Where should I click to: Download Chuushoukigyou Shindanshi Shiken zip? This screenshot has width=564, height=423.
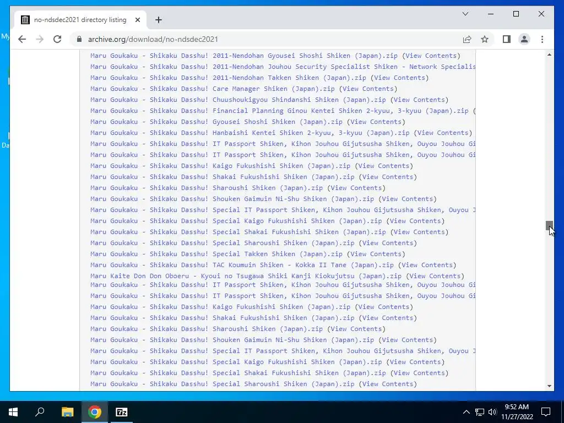point(238,100)
